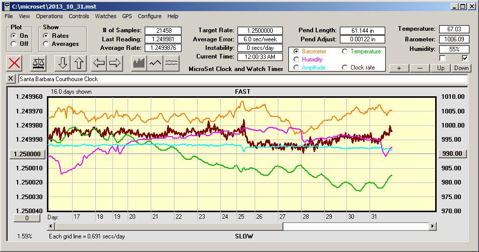Screen dimensions: 479x252
Task: Click the Target Rate field 1.2500000
Action: click(260, 31)
